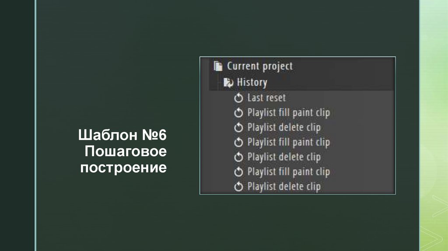The image size is (448, 251).
Task: Select second Playlist delete clip text
Action: tap(284, 157)
